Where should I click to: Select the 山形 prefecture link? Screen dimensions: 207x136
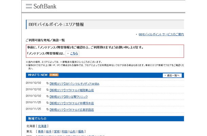point(73,132)
